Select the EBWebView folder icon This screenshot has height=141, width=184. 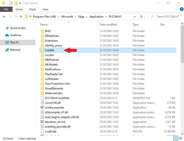[42, 36]
